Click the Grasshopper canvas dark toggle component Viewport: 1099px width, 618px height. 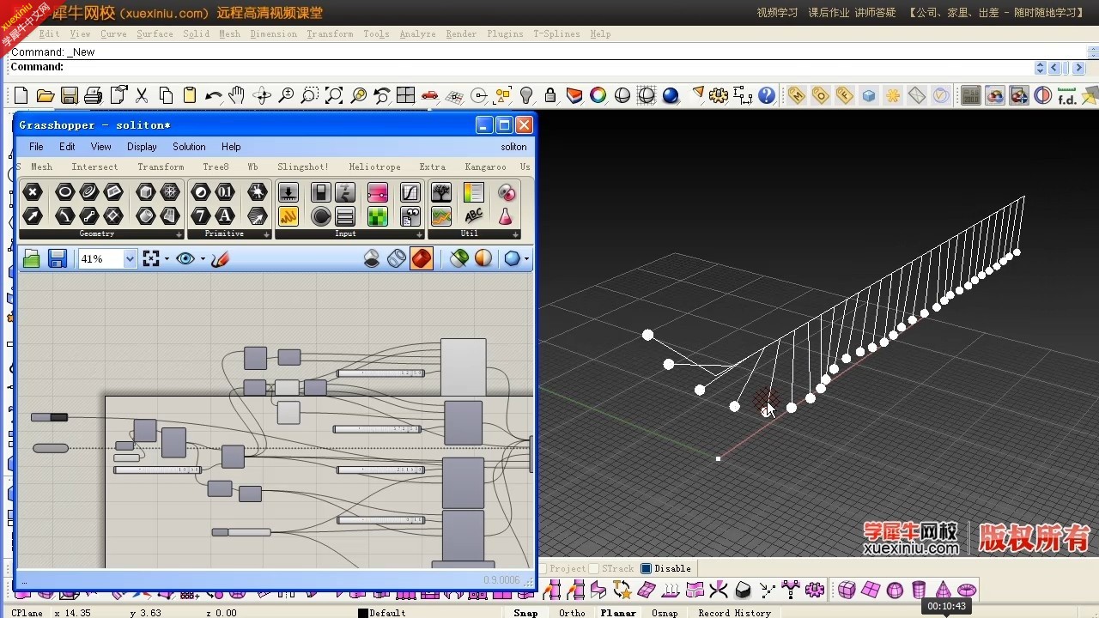(x=50, y=417)
